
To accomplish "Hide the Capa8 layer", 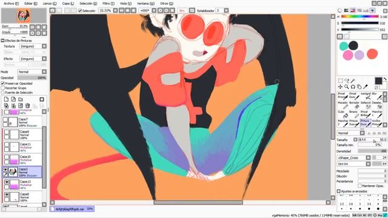I will [7, 194].
